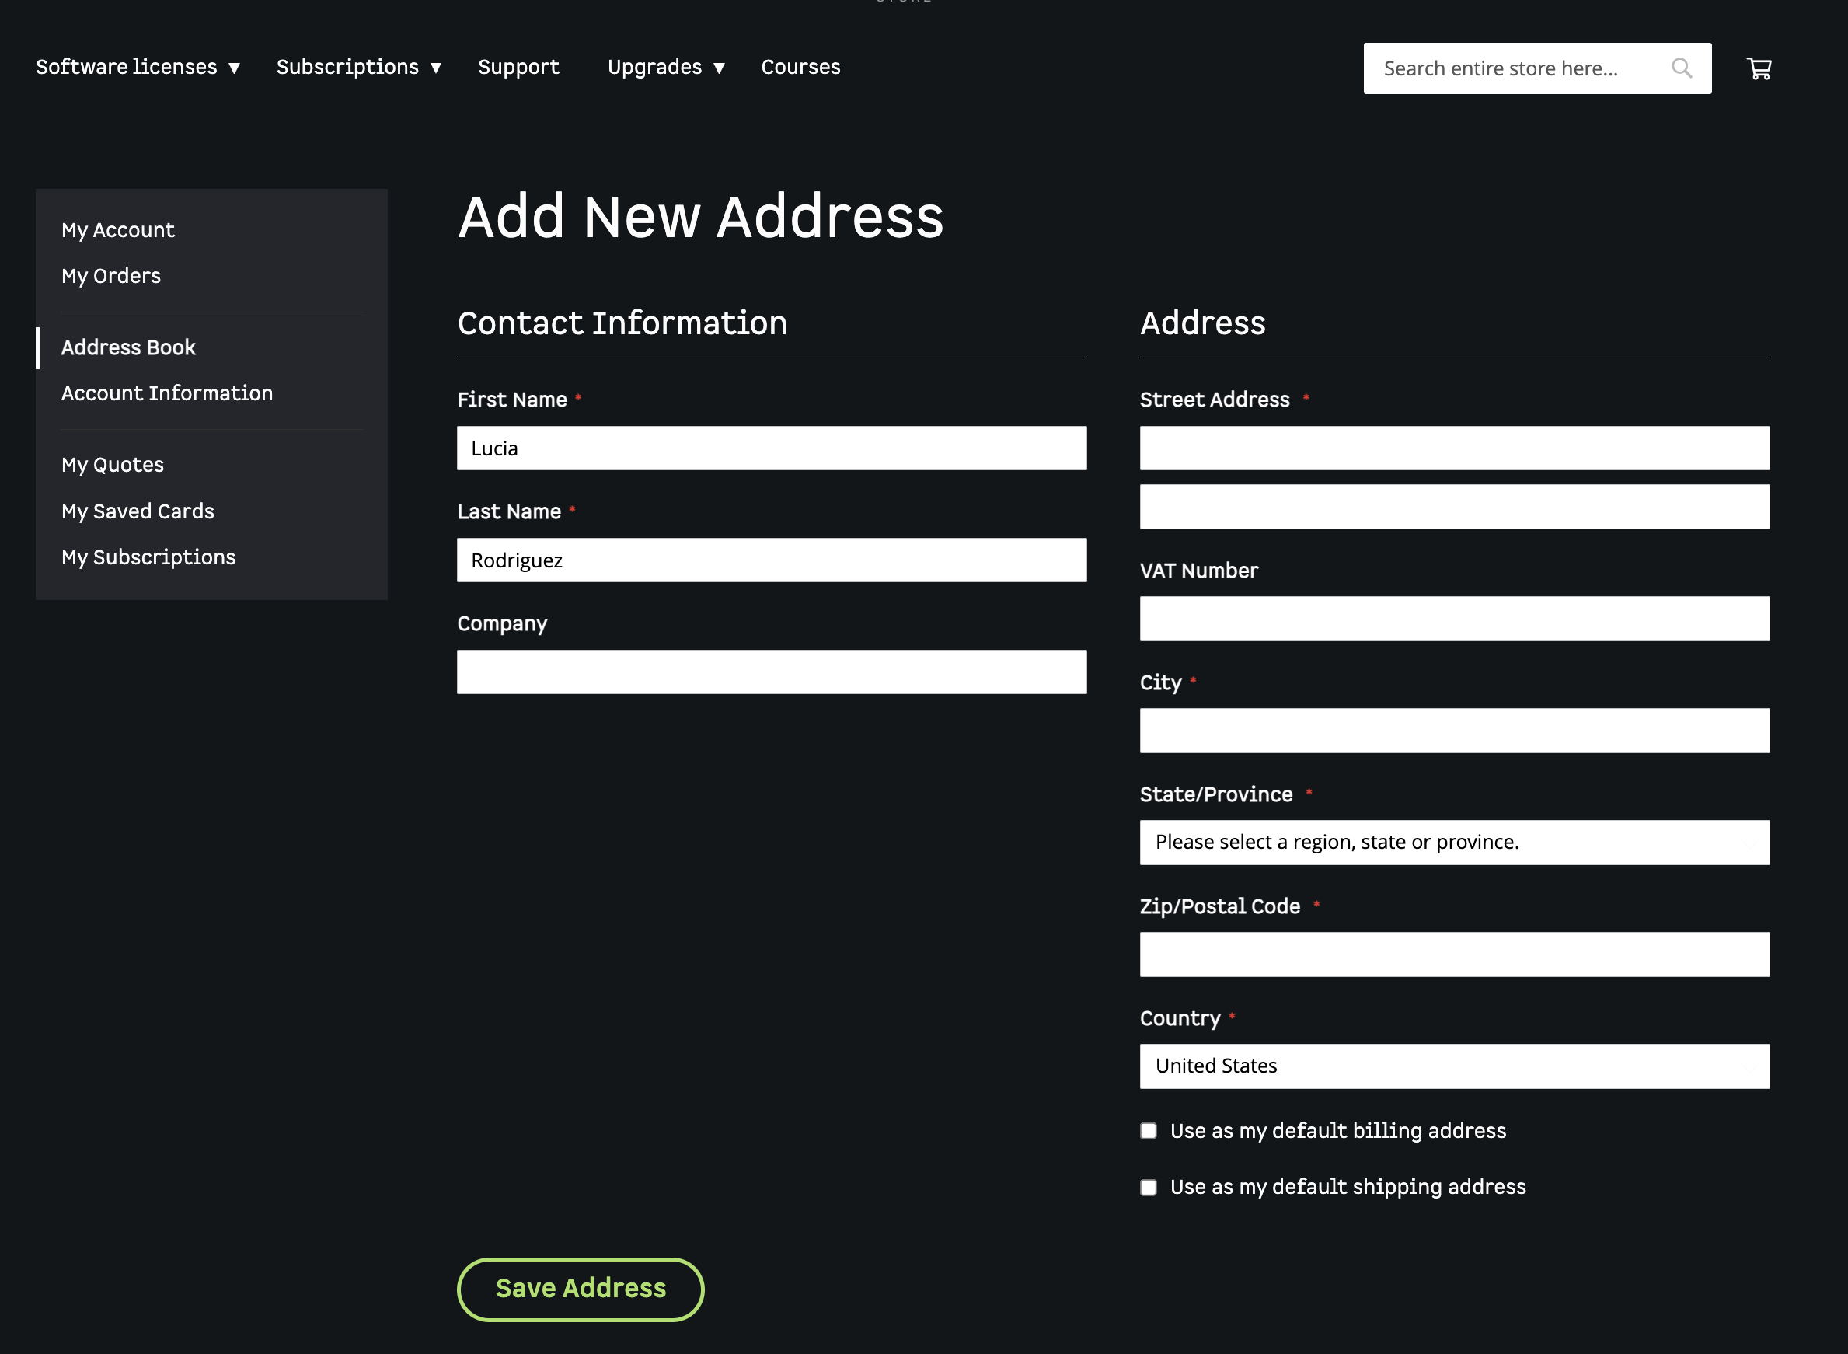Go to the Courses page
This screenshot has width=1848, height=1354.
pyautogui.click(x=800, y=67)
